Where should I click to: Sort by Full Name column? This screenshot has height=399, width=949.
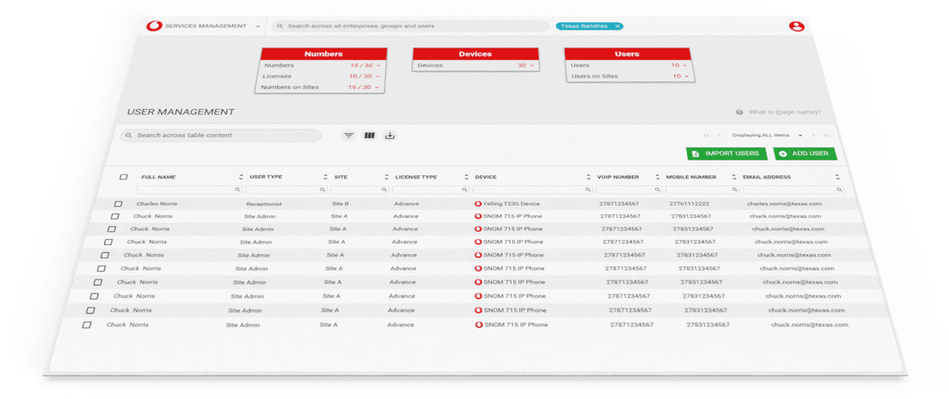[241, 177]
